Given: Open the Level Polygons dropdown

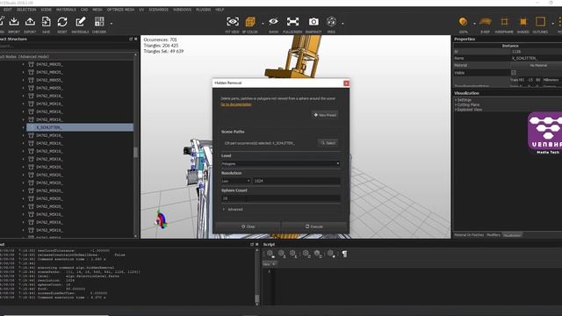Looking at the screenshot, I should point(281,164).
